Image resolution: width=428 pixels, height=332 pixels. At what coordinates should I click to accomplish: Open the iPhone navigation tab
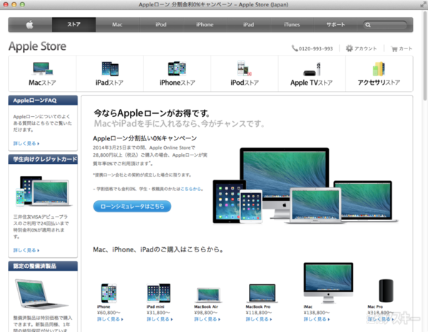click(205, 24)
